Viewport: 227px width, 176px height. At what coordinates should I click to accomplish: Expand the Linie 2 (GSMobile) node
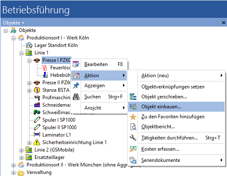[21, 150]
